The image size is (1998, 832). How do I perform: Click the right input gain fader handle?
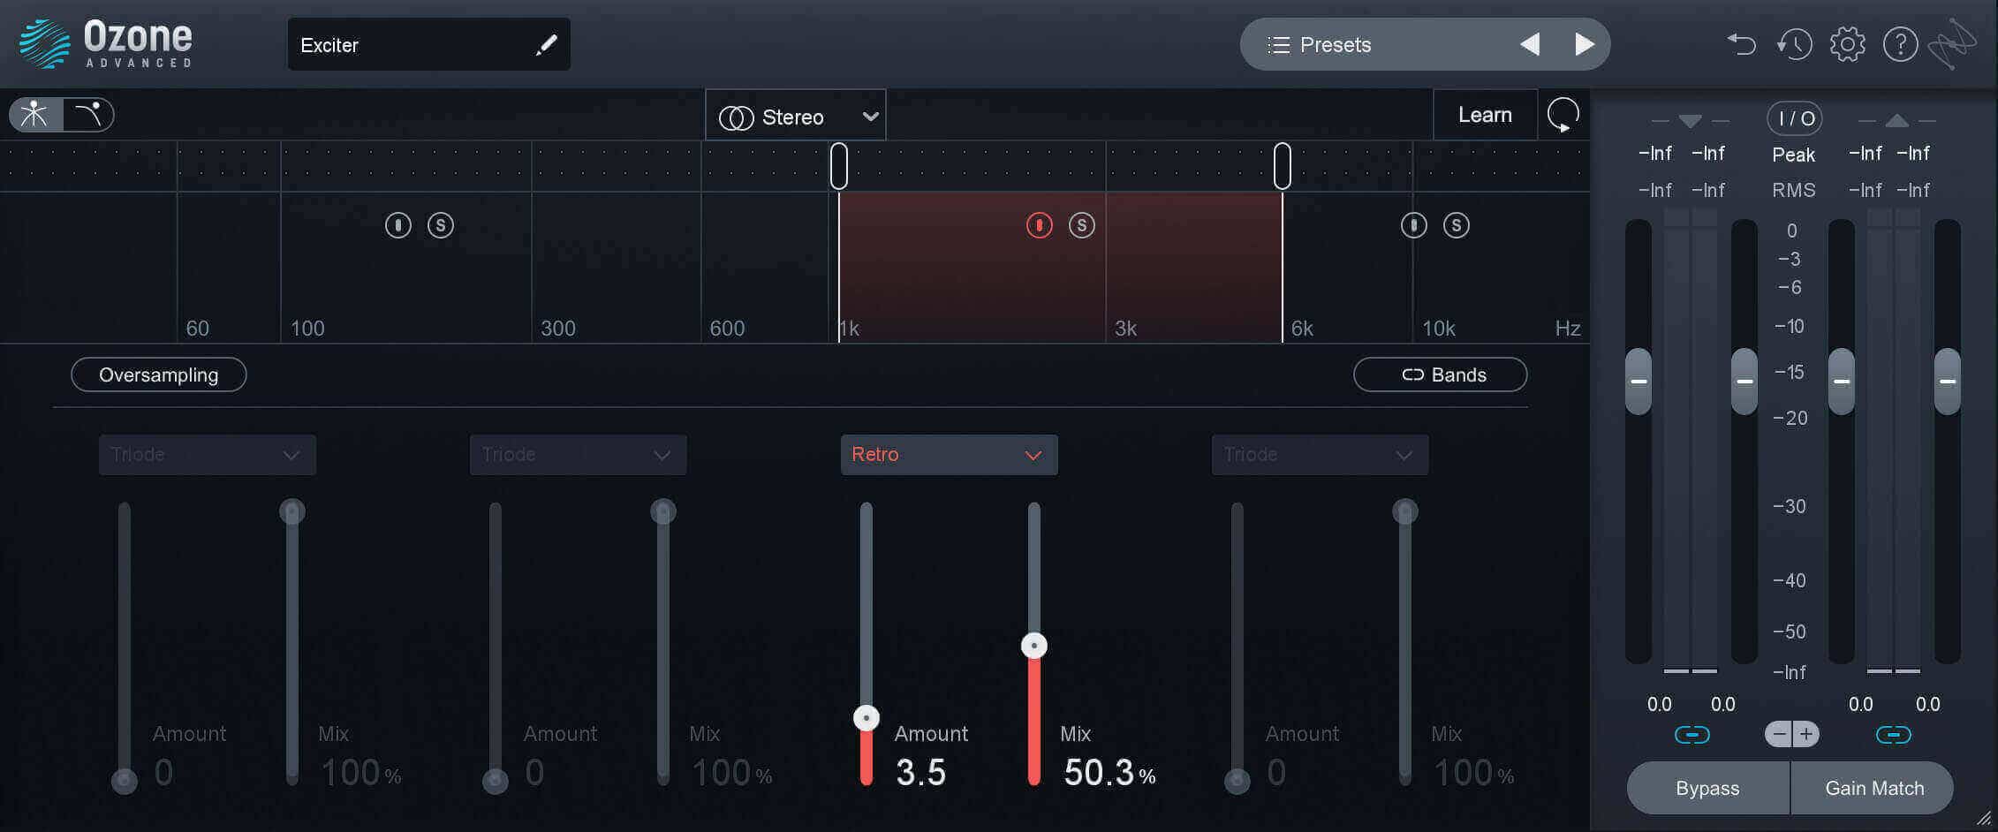pyautogui.click(x=1744, y=382)
